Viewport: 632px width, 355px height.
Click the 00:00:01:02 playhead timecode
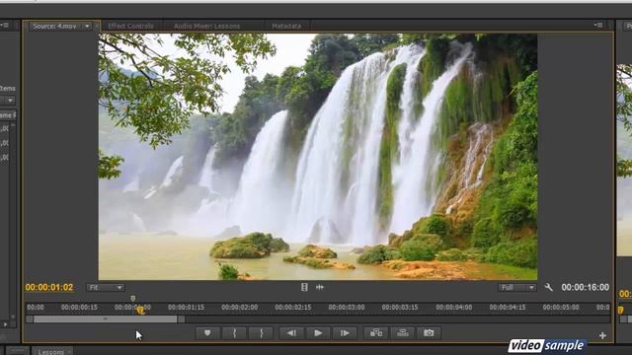click(49, 287)
